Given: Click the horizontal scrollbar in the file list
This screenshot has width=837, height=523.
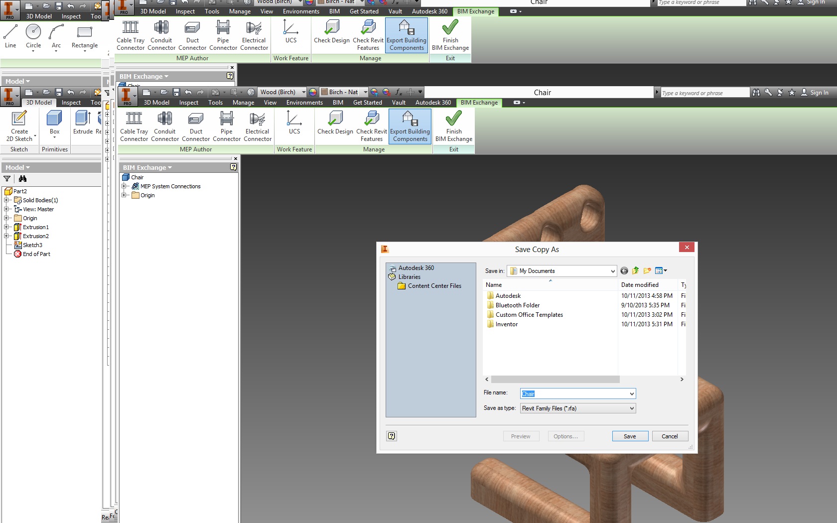Looking at the screenshot, I should 556,380.
